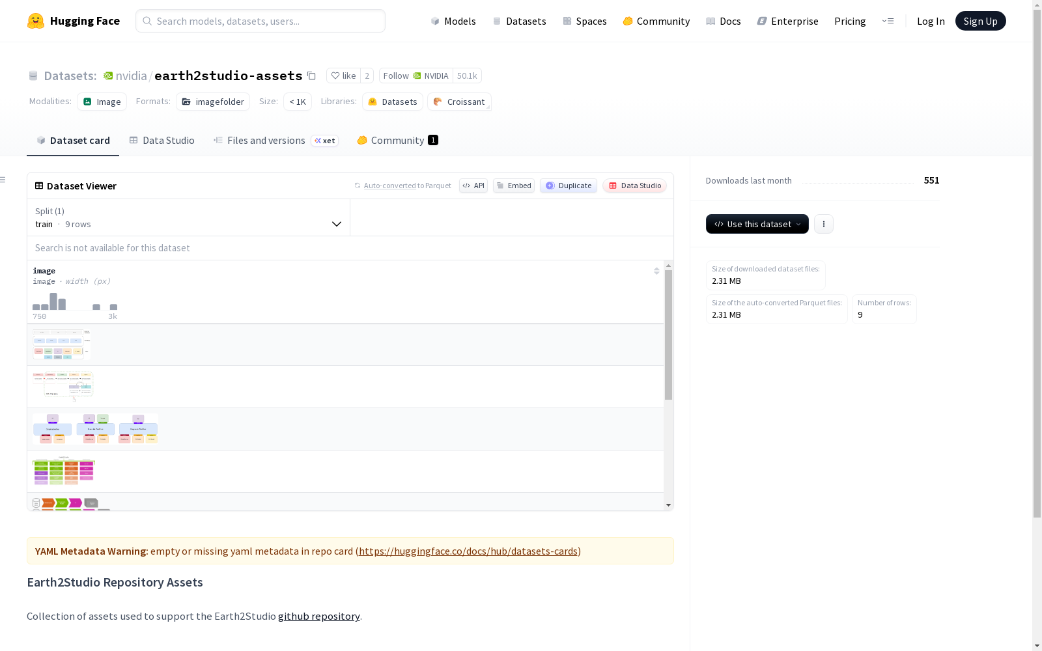1042x651 pixels.
Task: Click the Duplicate button
Action: [569, 186]
